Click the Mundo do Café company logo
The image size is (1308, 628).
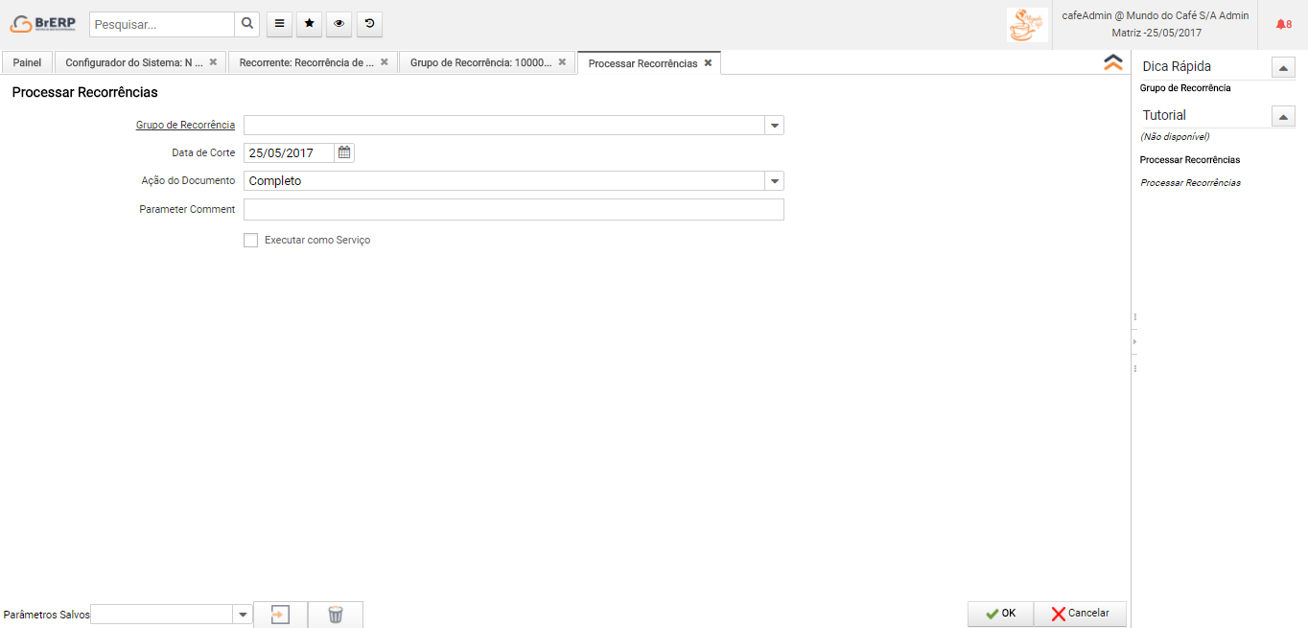tap(1027, 24)
